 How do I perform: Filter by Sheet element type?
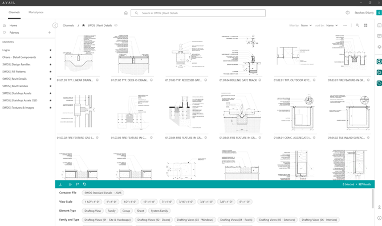coord(140,211)
